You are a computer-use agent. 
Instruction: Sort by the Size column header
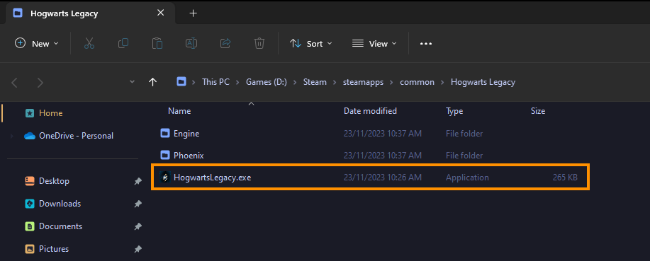click(x=538, y=111)
